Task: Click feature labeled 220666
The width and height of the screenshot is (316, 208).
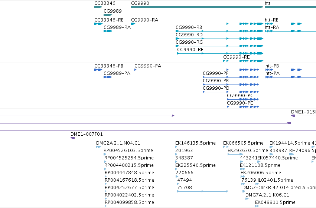Action: coord(177,176)
